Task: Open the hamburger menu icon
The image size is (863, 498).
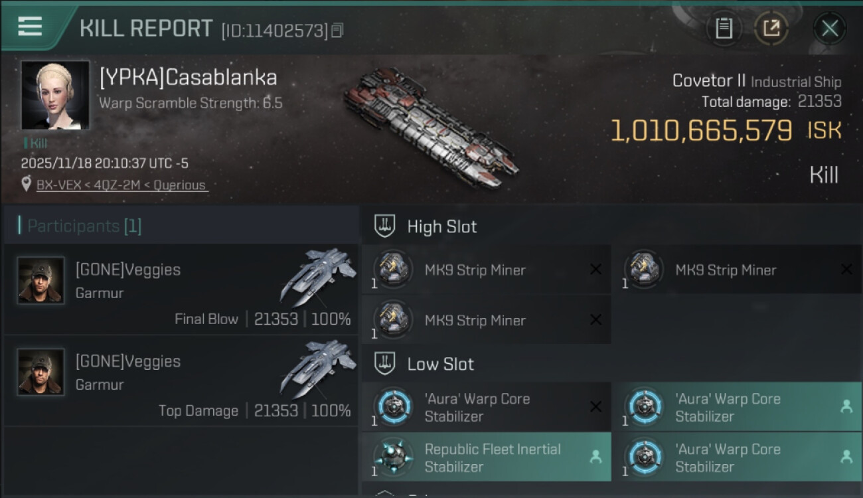Action: coord(30,27)
